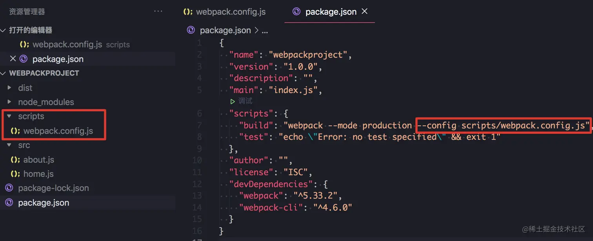Click the debug play triangle icon above scripts
The image size is (593, 241).
(x=233, y=101)
